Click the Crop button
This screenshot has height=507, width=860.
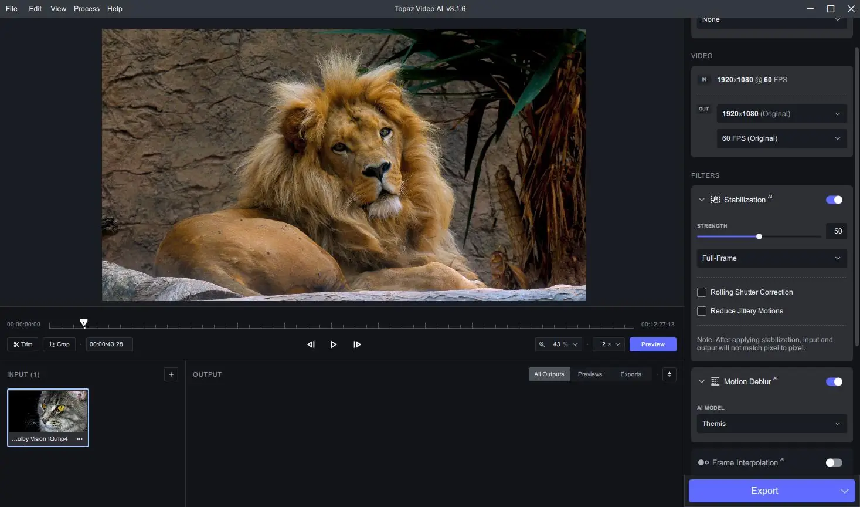point(59,344)
